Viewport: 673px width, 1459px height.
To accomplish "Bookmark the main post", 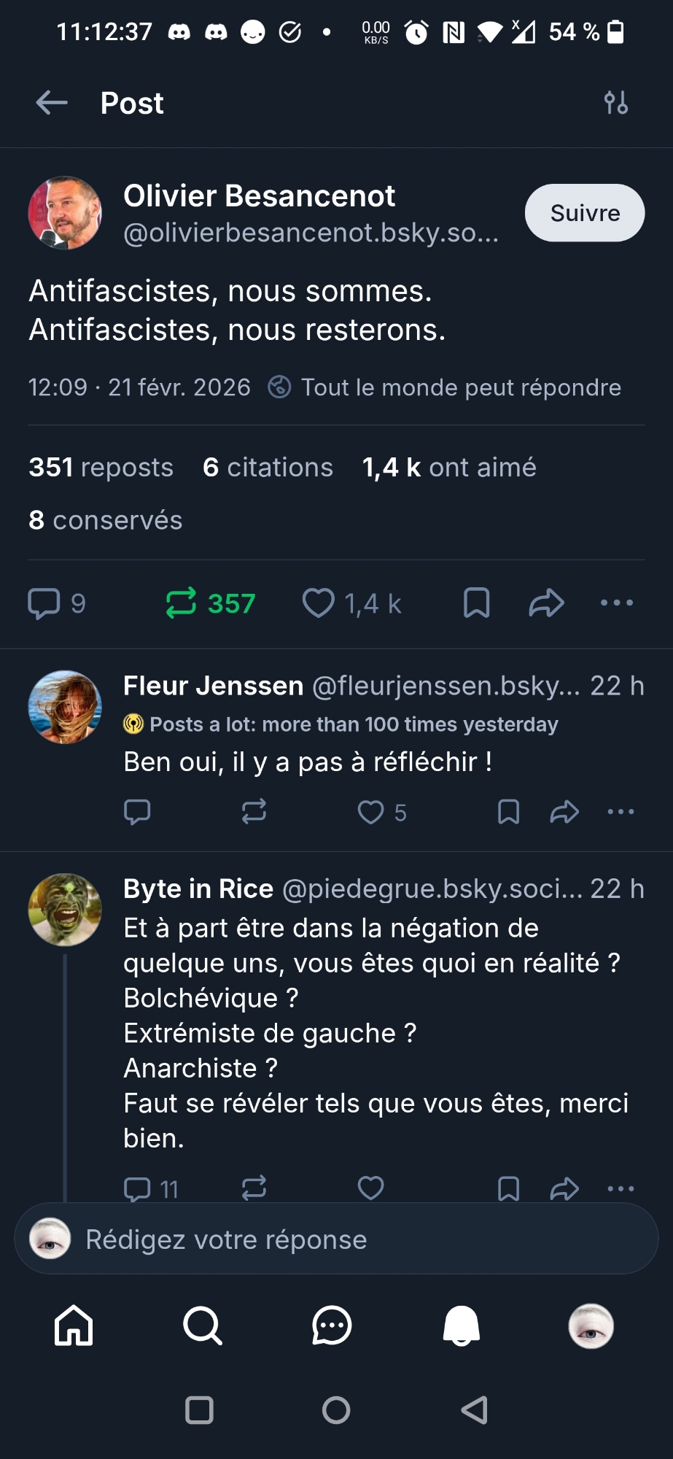I will point(476,603).
